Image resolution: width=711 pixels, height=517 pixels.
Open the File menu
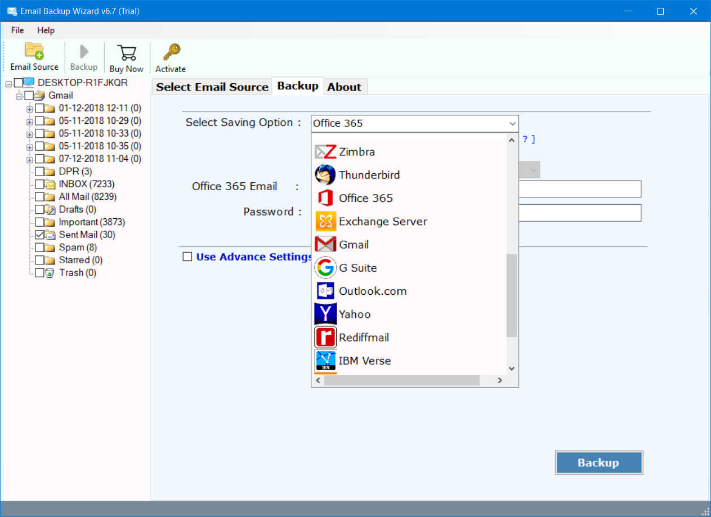pyautogui.click(x=17, y=30)
